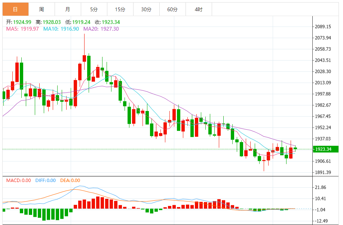Click the -1.04 MACD axis label
Viewport: 343px width, 225px height.
pyautogui.click(x=320, y=210)
